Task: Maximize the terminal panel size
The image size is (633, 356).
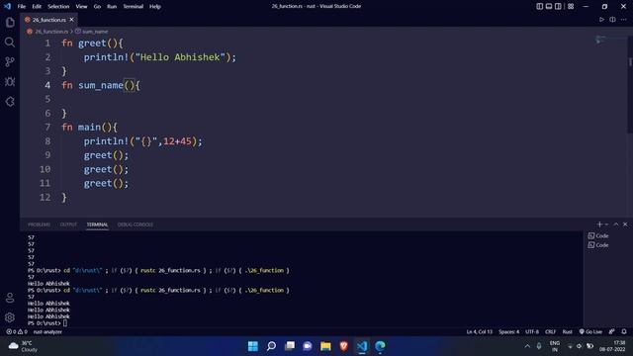Action: tap(616, 224)
